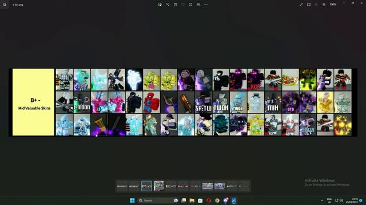The height and width of the screenshot is (205, 366).
Task: Click the active Photos icon on taskbar
Action: tap(234, 200)
